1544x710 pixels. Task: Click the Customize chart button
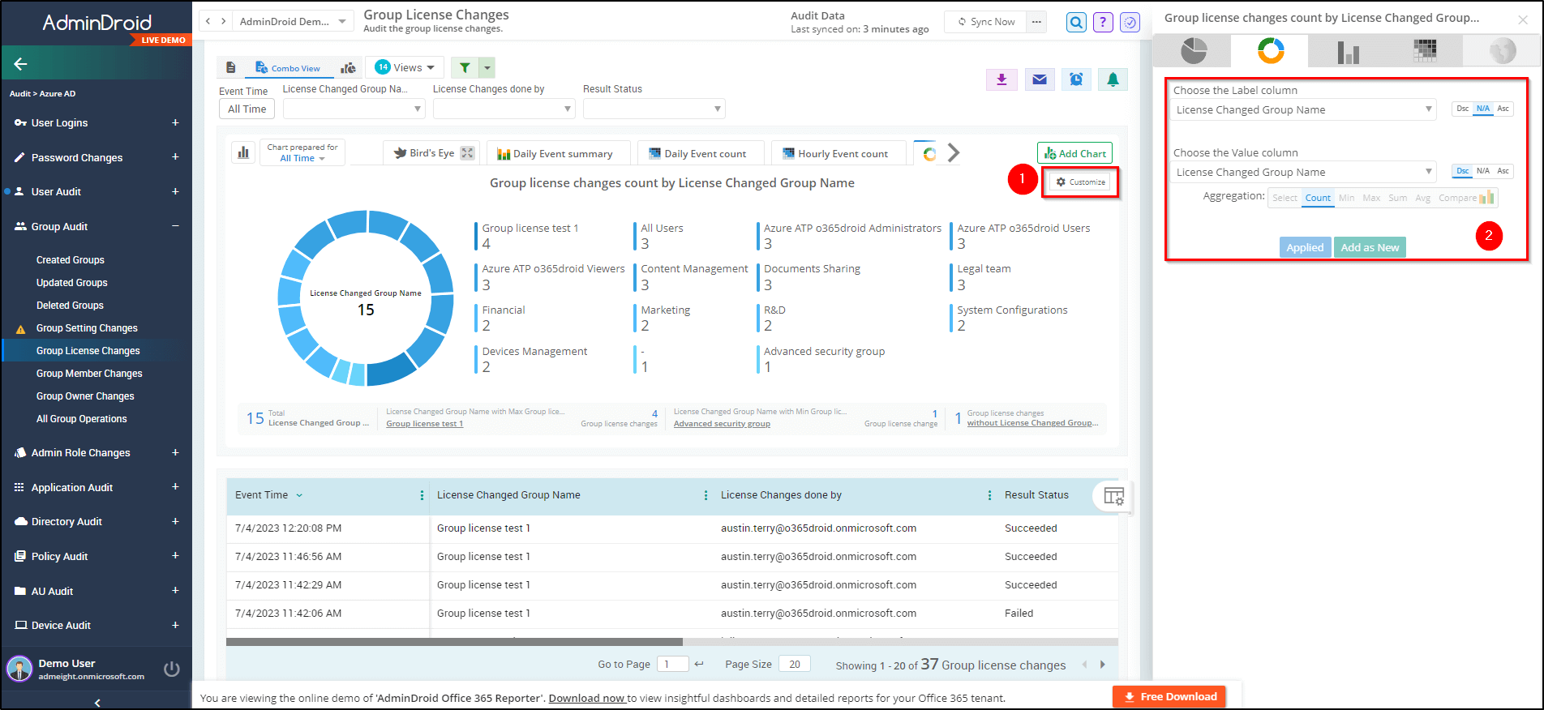pyautogui.click(x=1081, y=182)
